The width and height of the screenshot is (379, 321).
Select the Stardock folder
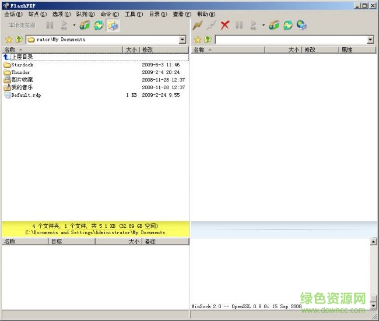(96, 65)
